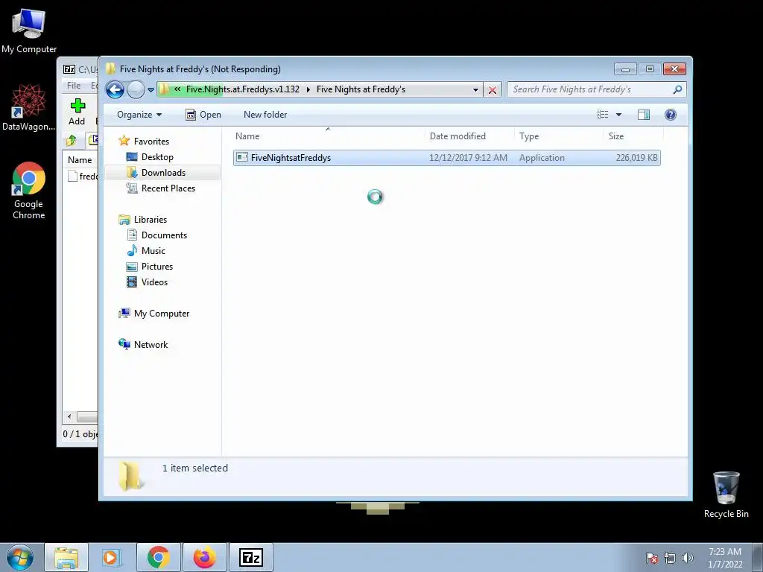This screenshot has width=763, height=572.
Task: Maximize the Five Nights at Freddy's window
Action: 650,69
